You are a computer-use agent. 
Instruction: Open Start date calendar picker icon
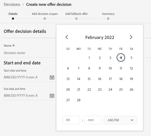[x=52, y=77]
